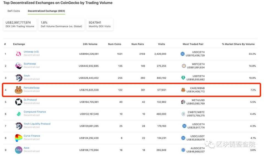Click CWBTC coin icon in Compound row

tap(183, 114)
